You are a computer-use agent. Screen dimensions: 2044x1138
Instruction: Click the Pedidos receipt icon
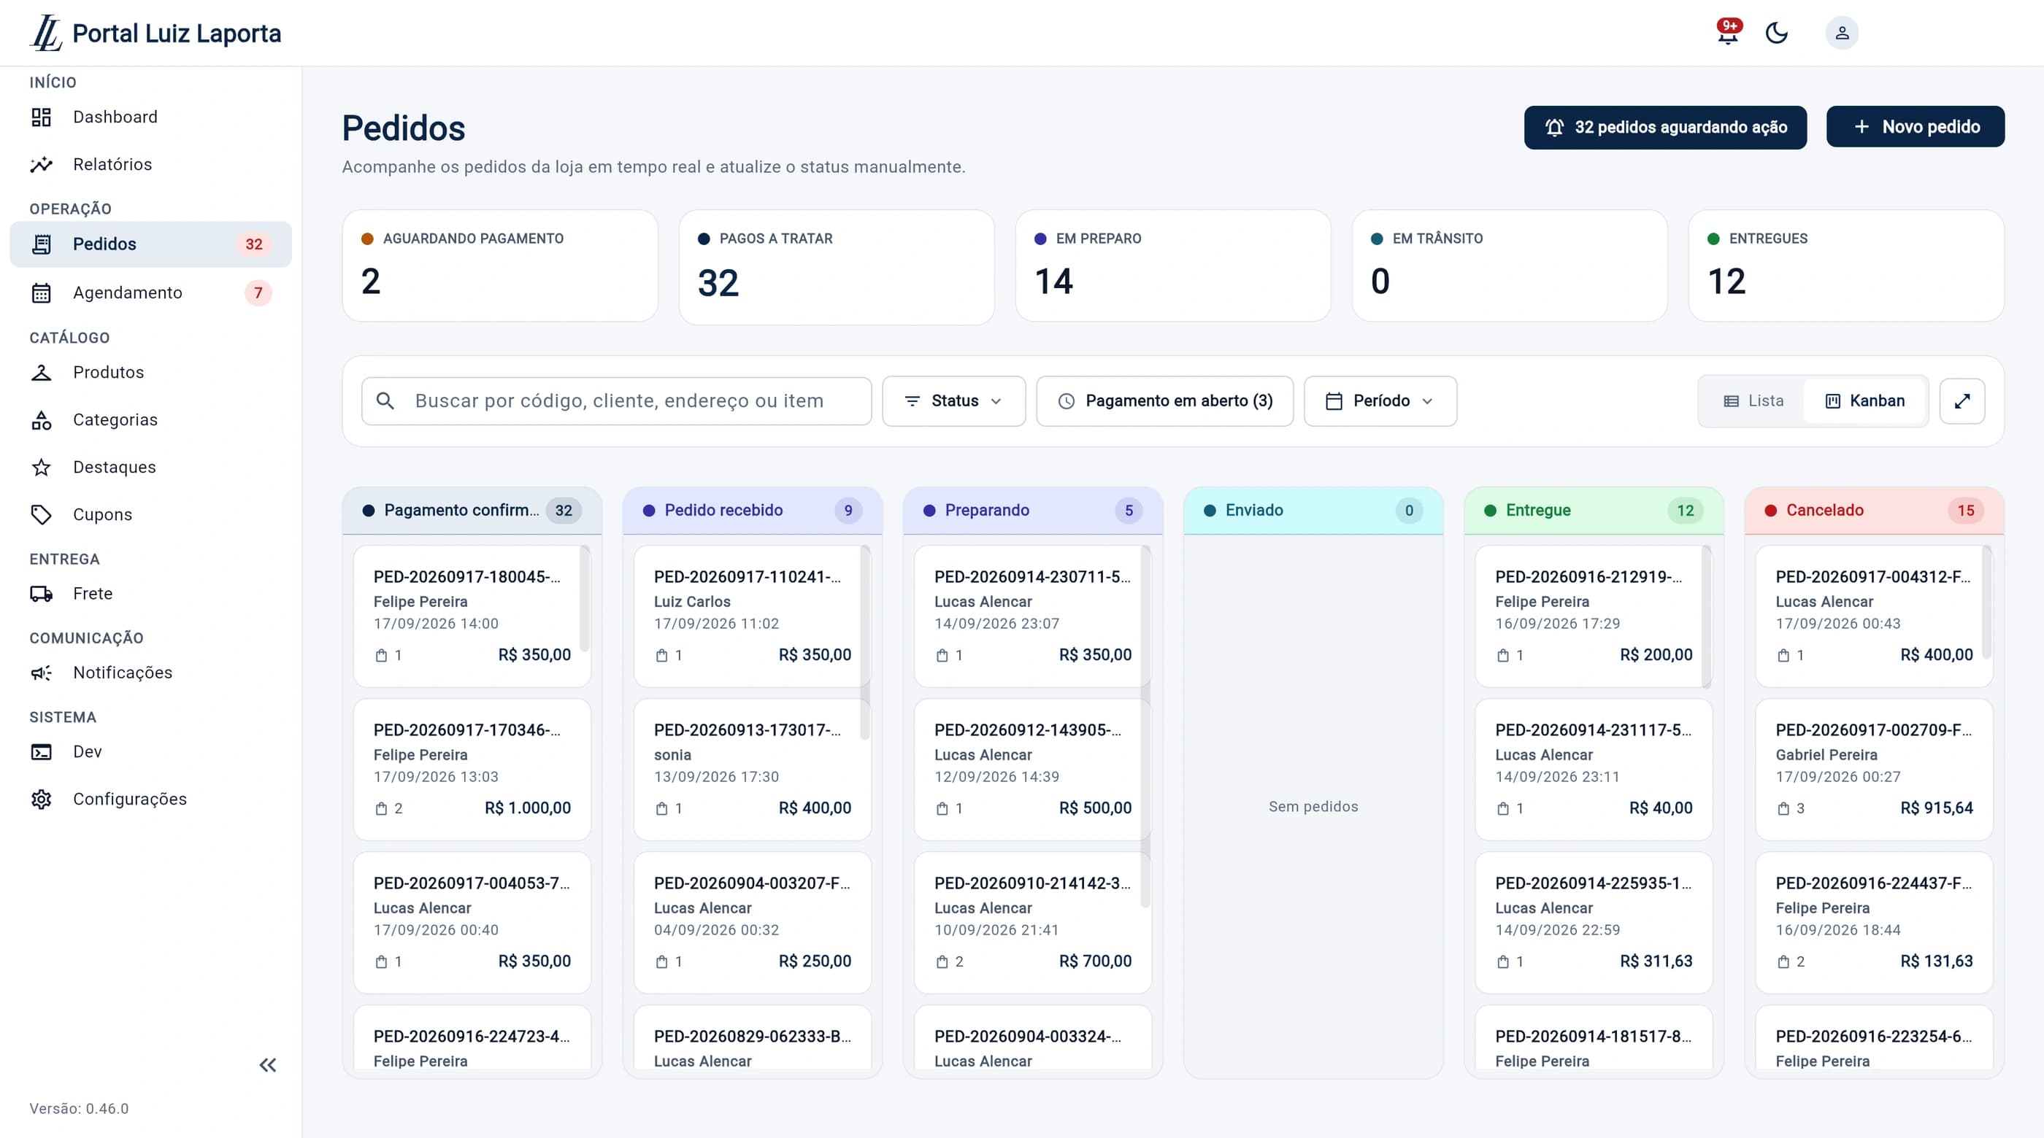(x=42, y=244)
